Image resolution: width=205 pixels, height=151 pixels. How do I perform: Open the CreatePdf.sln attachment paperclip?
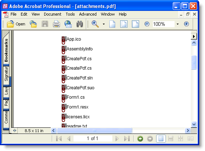pyautogui.click(x=63, y=79)
